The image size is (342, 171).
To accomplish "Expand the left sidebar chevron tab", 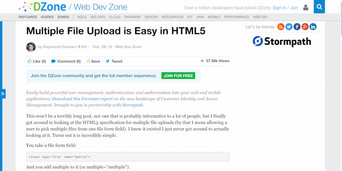I will [x=3, y=94].
